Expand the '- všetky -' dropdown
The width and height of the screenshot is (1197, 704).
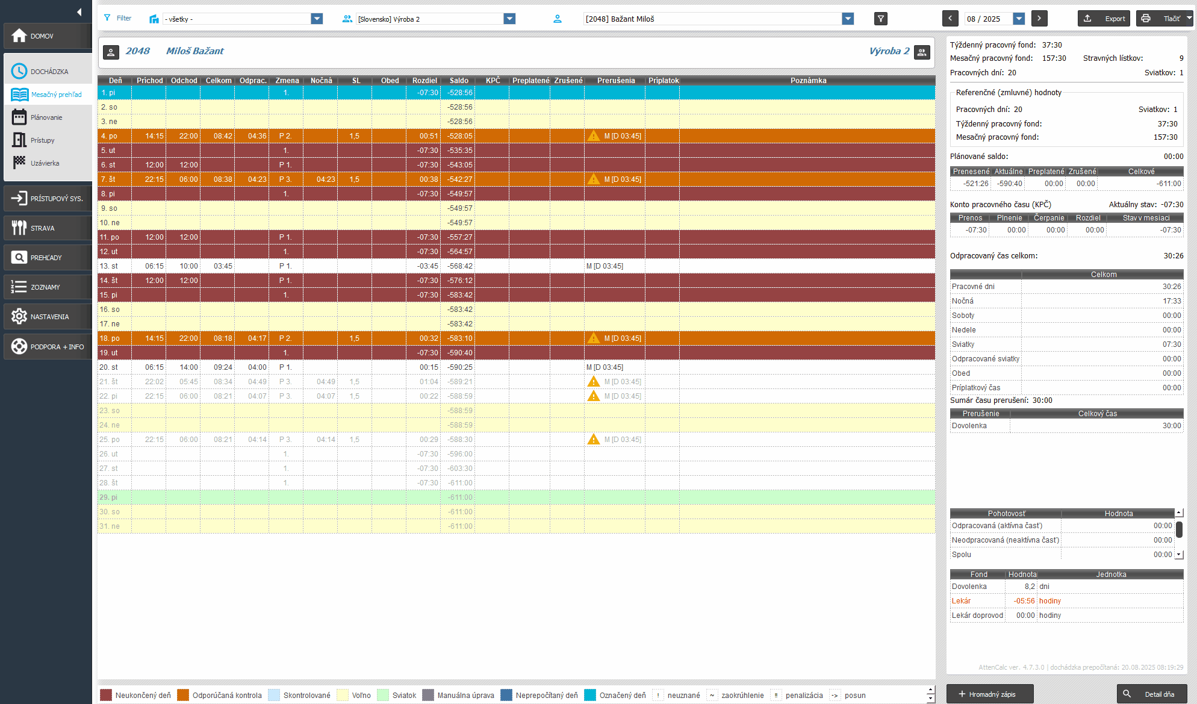(x=317, y=19)
